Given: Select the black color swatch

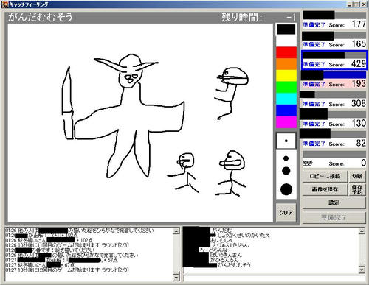Looking at the screenshot, I should (286, 29).
